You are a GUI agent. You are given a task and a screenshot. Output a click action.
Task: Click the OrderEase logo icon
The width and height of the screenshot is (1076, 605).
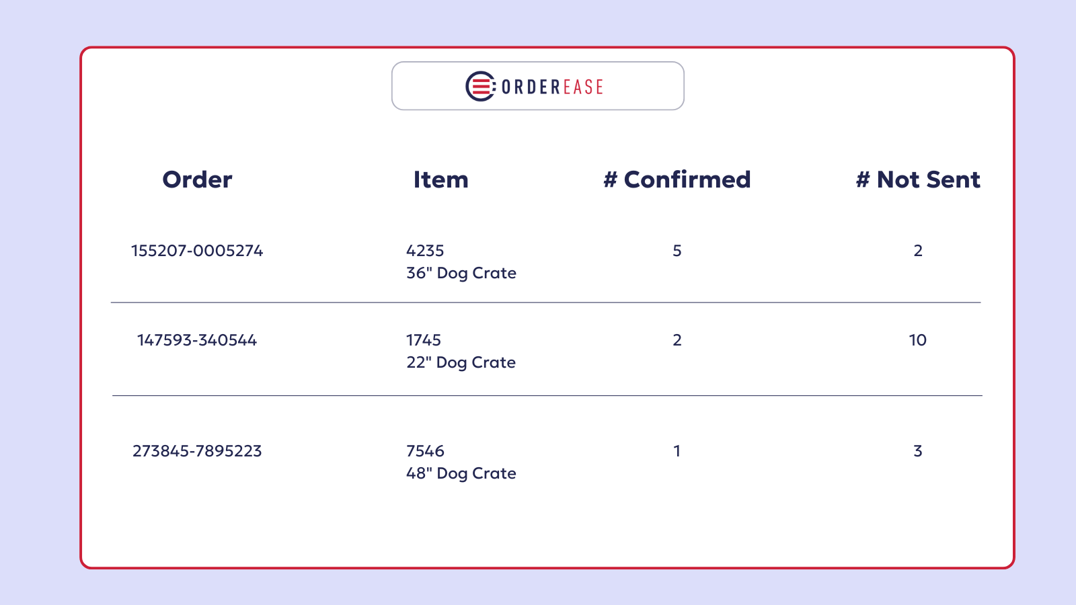[481, 87]
